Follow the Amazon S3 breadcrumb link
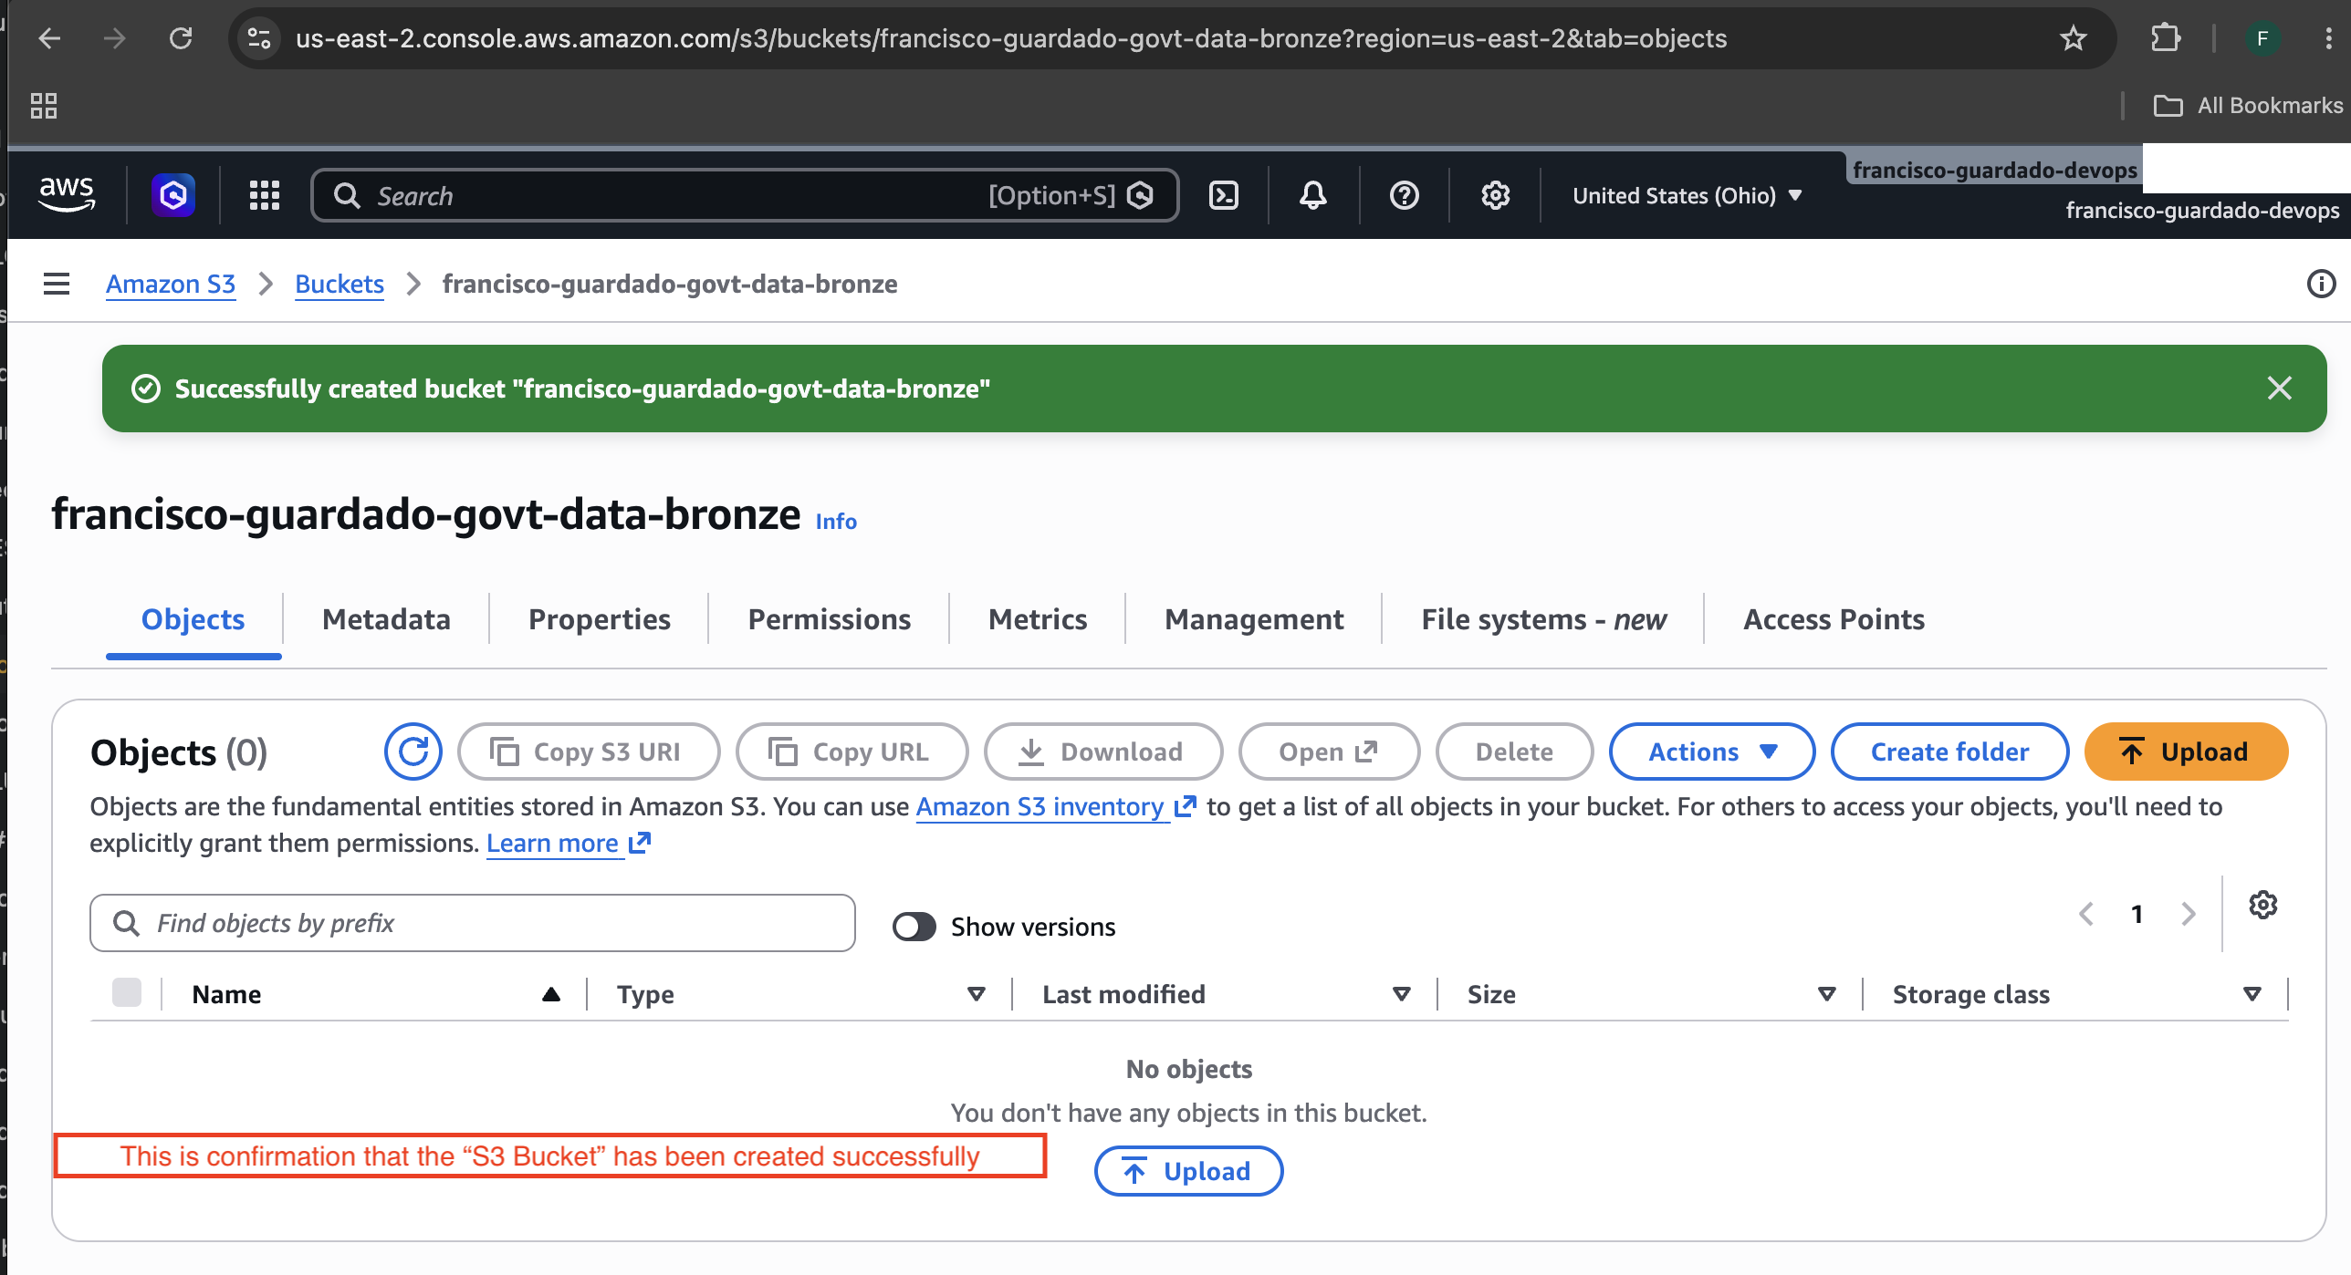This screenshot has width=2351, height=1275. point(171,284)
